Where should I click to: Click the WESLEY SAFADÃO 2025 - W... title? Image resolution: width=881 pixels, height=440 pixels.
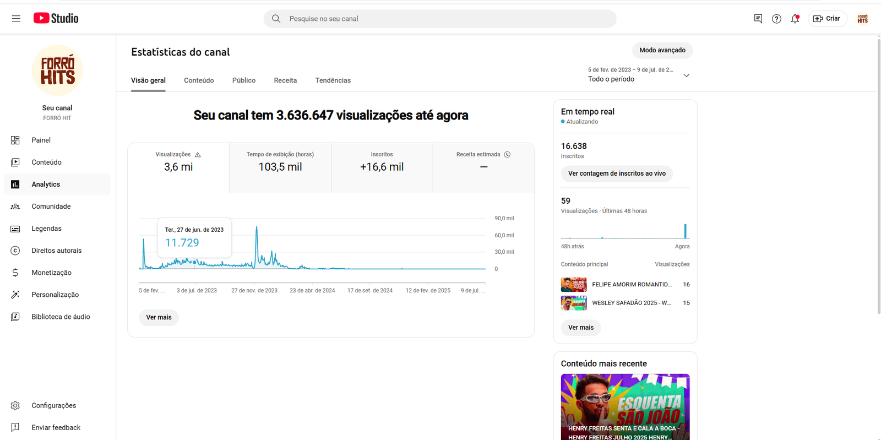631,303
